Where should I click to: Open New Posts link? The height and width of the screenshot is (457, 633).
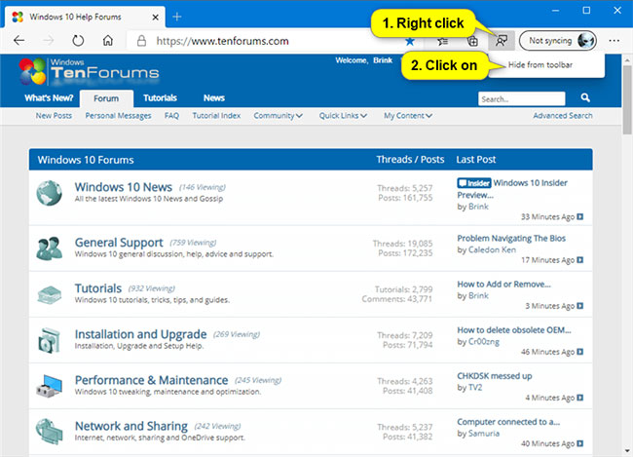coord(54,116)
